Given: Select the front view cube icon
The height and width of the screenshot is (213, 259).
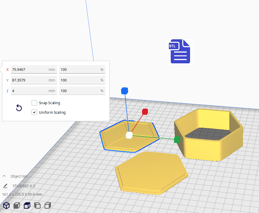Looking at the screenshot, I should click(17, 206).
